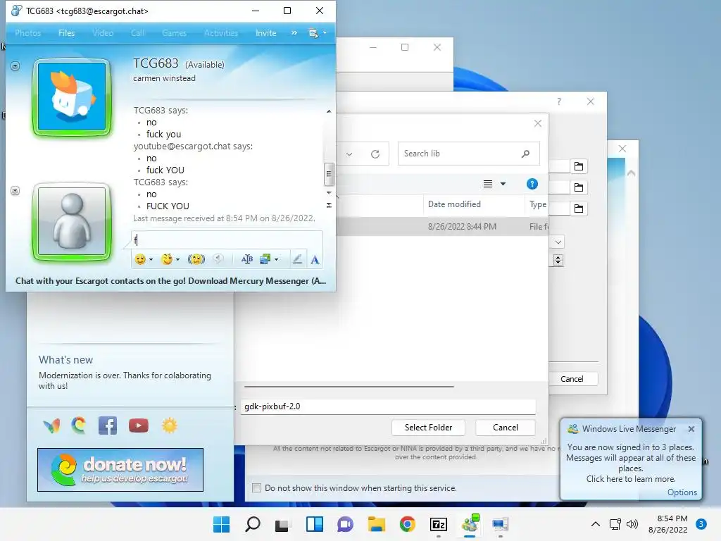Open the Facebook icon link
721x541 pixels.
(x=108, y=425)
